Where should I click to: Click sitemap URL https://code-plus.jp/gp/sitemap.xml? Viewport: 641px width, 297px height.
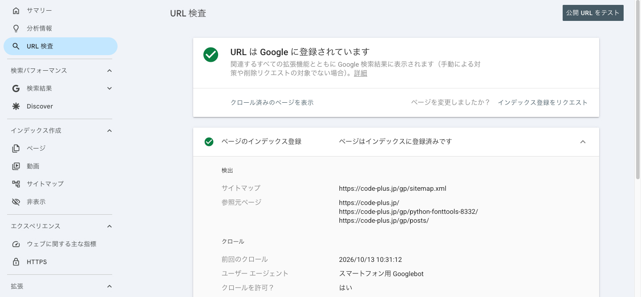pyautogui.click(x=392, y=189)
